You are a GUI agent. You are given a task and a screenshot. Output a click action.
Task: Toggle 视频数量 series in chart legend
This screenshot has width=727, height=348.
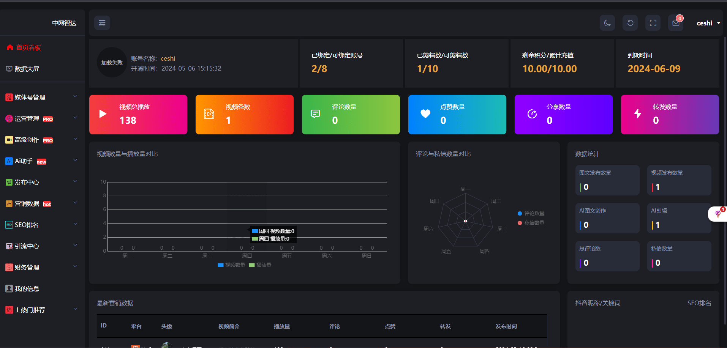[231, 265]
